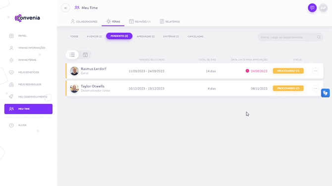Click search magnifier icon in search field
Screen dimensions: 332x186
click(319, 37)
